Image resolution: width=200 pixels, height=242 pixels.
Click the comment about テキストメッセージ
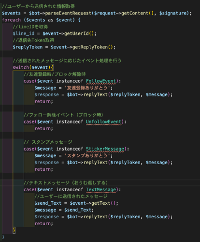click(x=66, y=182)
